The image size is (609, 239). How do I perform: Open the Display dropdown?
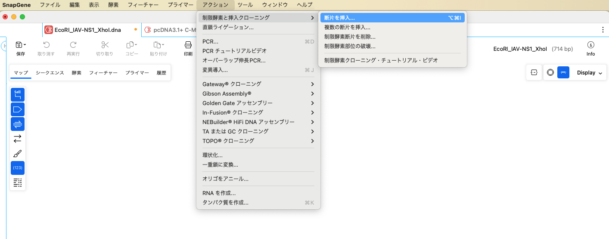coord(589,73)
